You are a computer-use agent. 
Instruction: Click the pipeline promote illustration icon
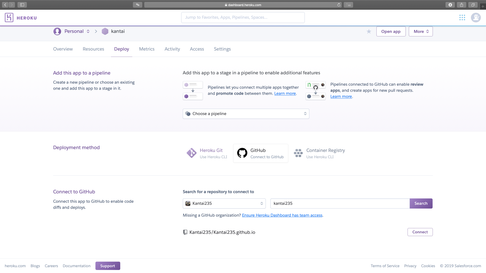click(193, 90)
